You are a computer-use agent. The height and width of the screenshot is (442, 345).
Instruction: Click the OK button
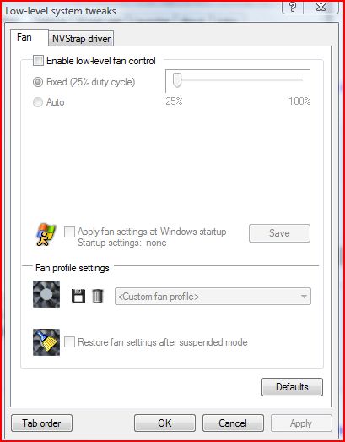click(x=164, y=423)
